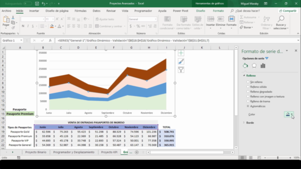Apply bold formatting (N)

[23, 26]
